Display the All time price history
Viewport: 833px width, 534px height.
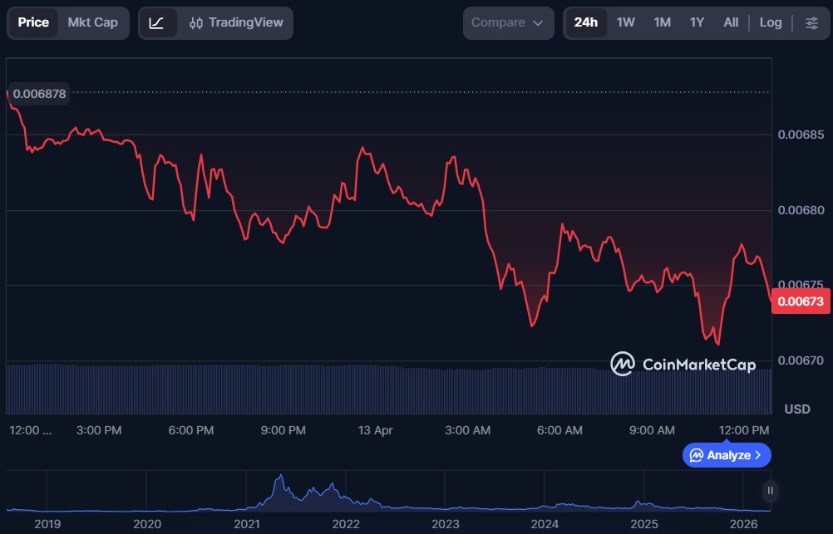(x=731, y=22)
